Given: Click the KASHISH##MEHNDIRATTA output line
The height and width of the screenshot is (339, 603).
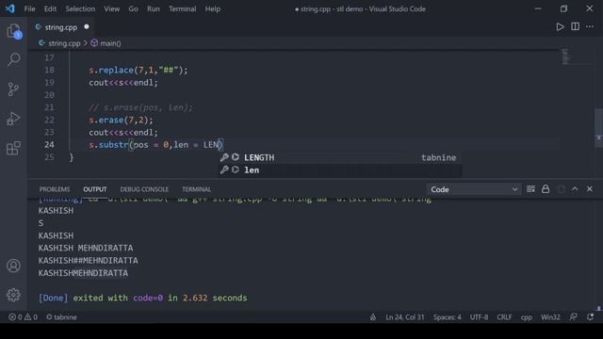Looking at the screenshot, I should (88, 261).
